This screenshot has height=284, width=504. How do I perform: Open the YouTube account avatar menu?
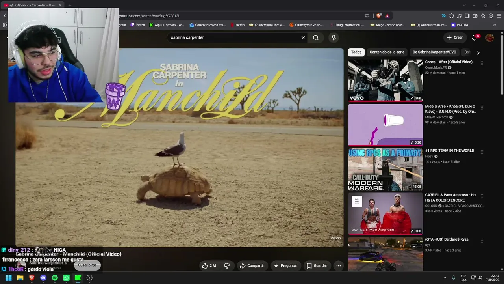[x=489, y=37]
